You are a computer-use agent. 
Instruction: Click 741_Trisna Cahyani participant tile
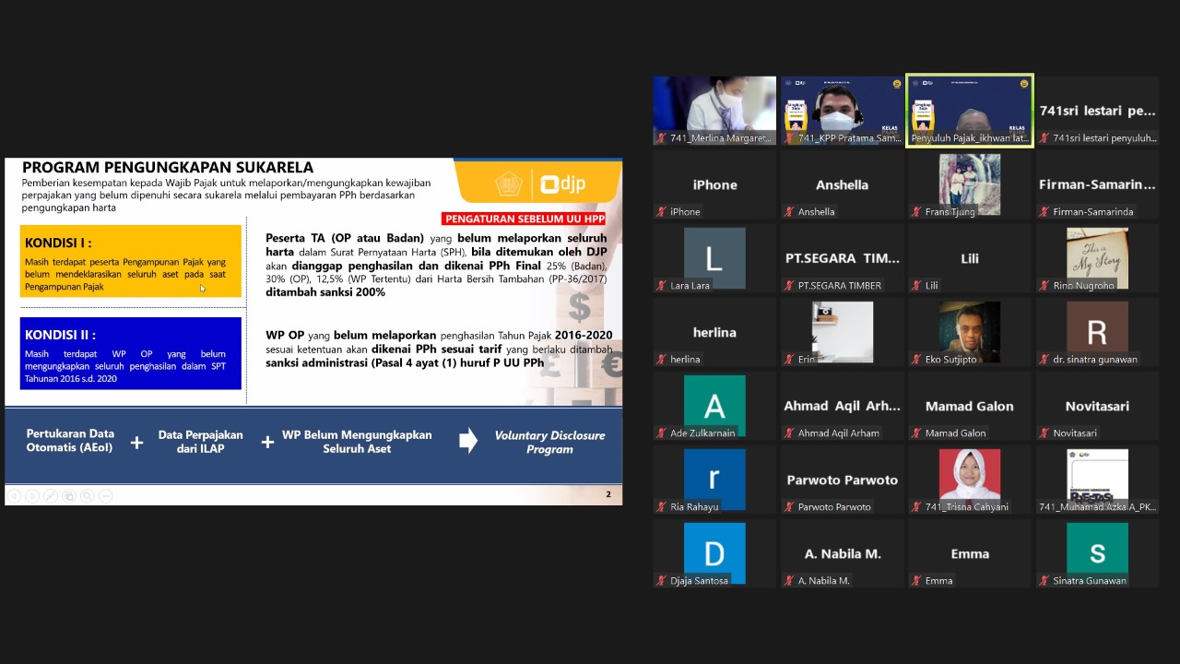969,479
